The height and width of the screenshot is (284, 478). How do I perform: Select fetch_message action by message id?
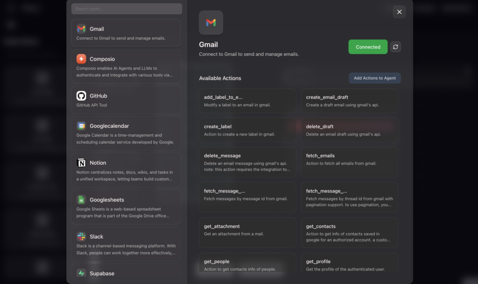tap(247, 197)
